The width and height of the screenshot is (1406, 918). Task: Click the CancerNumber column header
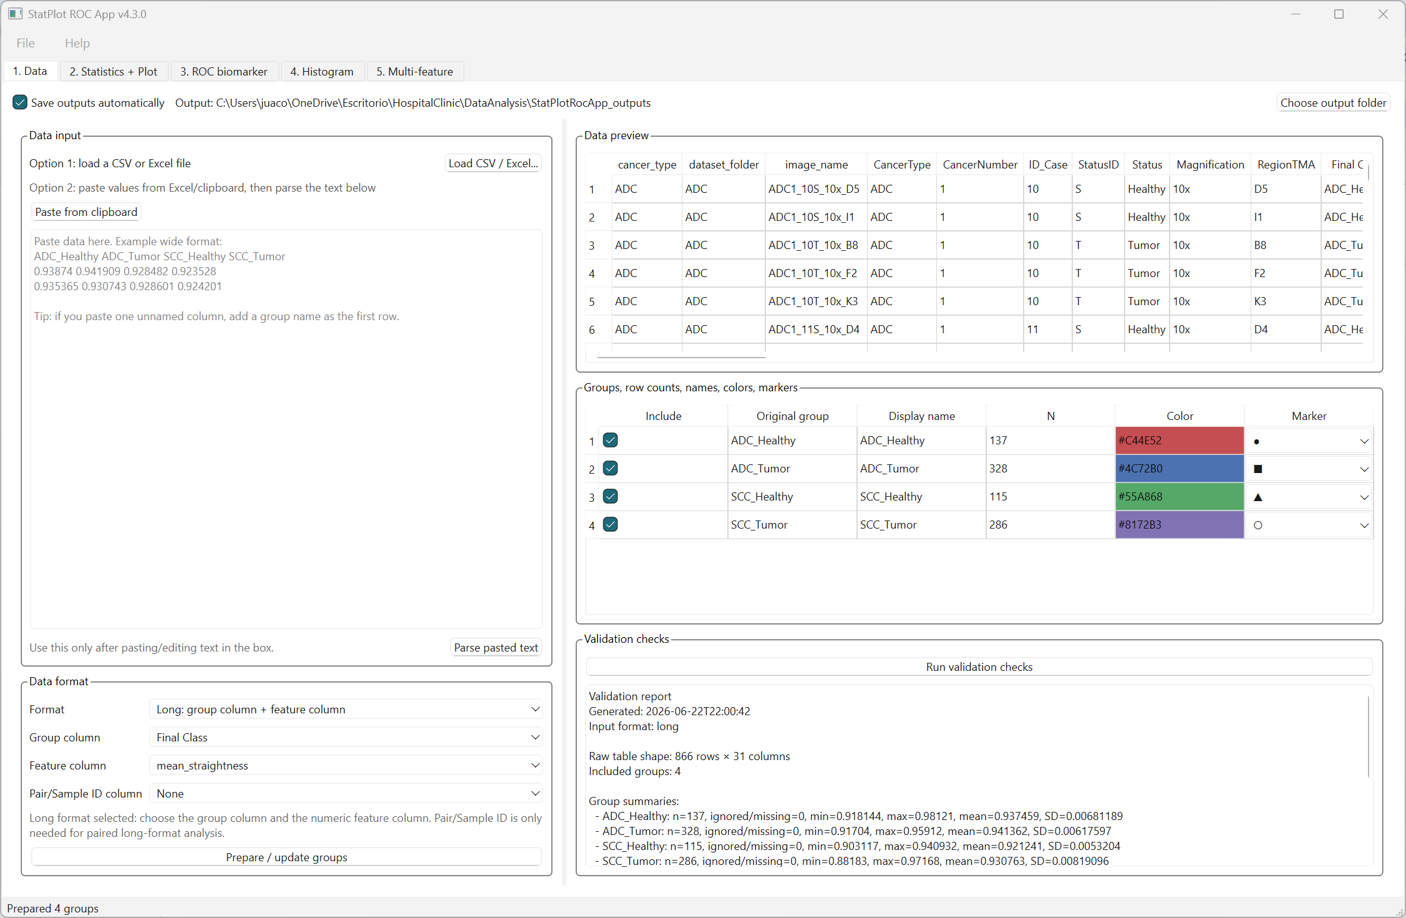(980, 165)
